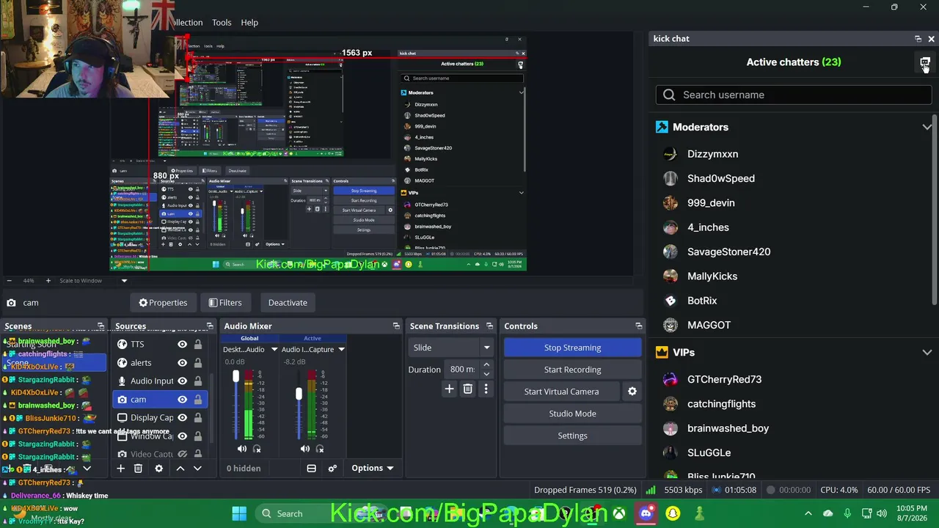Screen dimensions: 939x528
Task: Open the Audio Mixer Options dropdown
Action: coord(372,469)
